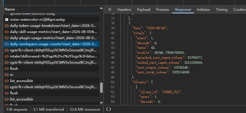
Task: Open the Cookies tab
Action: tap(240, 10)
